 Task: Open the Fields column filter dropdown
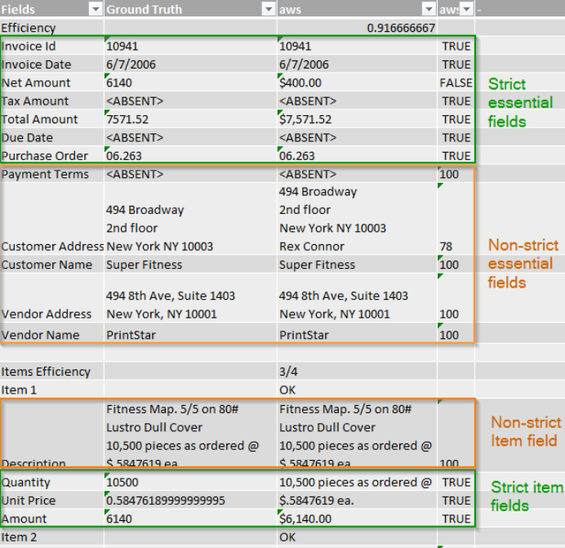[x=95, y=10]
